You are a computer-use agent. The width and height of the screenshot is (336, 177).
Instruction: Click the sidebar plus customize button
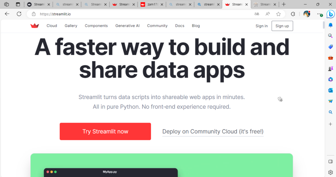pyautogui.click(x=330, y=124)
